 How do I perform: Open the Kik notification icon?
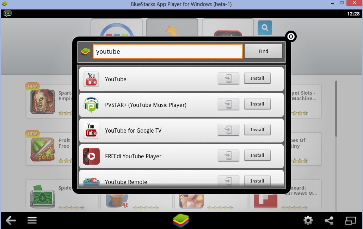coord(8,14)
